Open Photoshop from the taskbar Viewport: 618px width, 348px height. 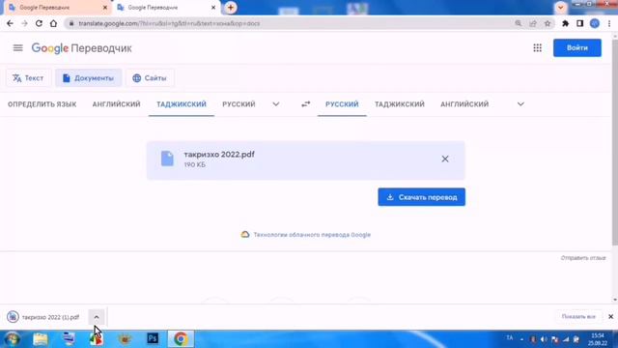(x=153, y=339)
